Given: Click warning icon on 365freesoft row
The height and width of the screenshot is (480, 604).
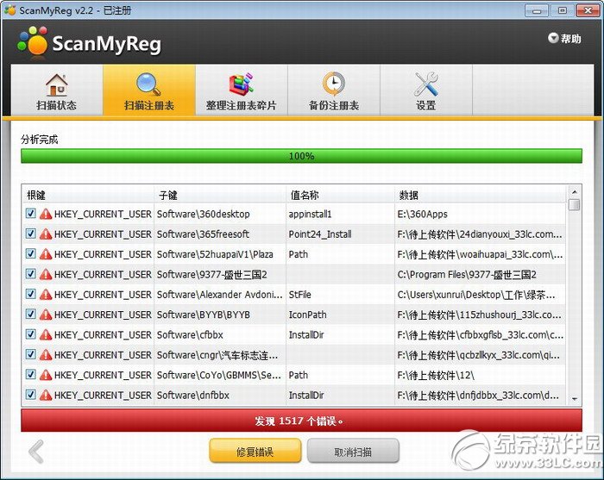Looking at the screenshot, I should pyautogui.click(x=46, y=234).
